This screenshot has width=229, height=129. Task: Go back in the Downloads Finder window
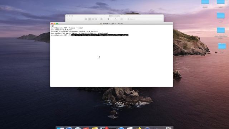point(68,19)
